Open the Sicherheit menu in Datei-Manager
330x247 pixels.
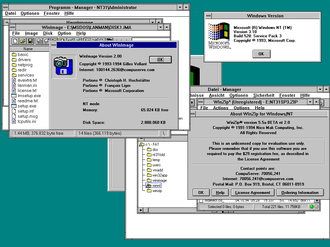(264, 95)
